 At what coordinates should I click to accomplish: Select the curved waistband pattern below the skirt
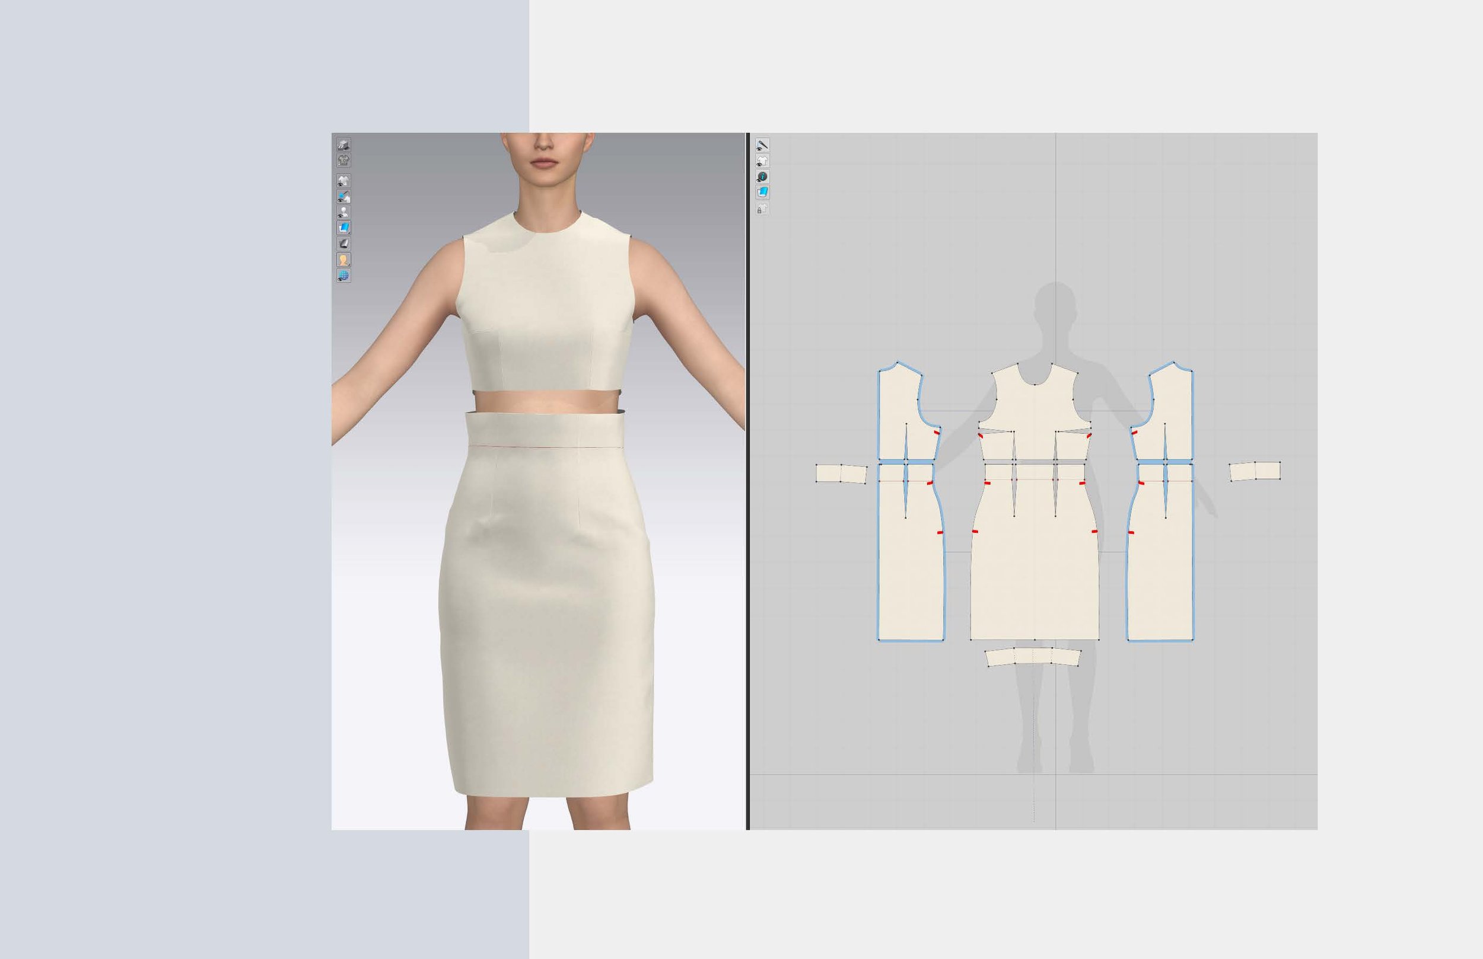(x=1034, y=657)
